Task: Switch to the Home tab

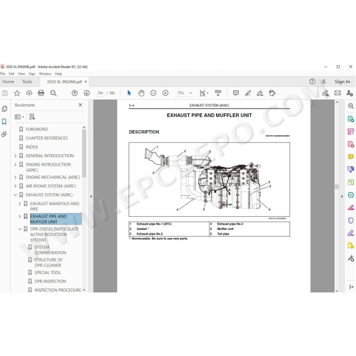Action: click(x=9, y=82)
